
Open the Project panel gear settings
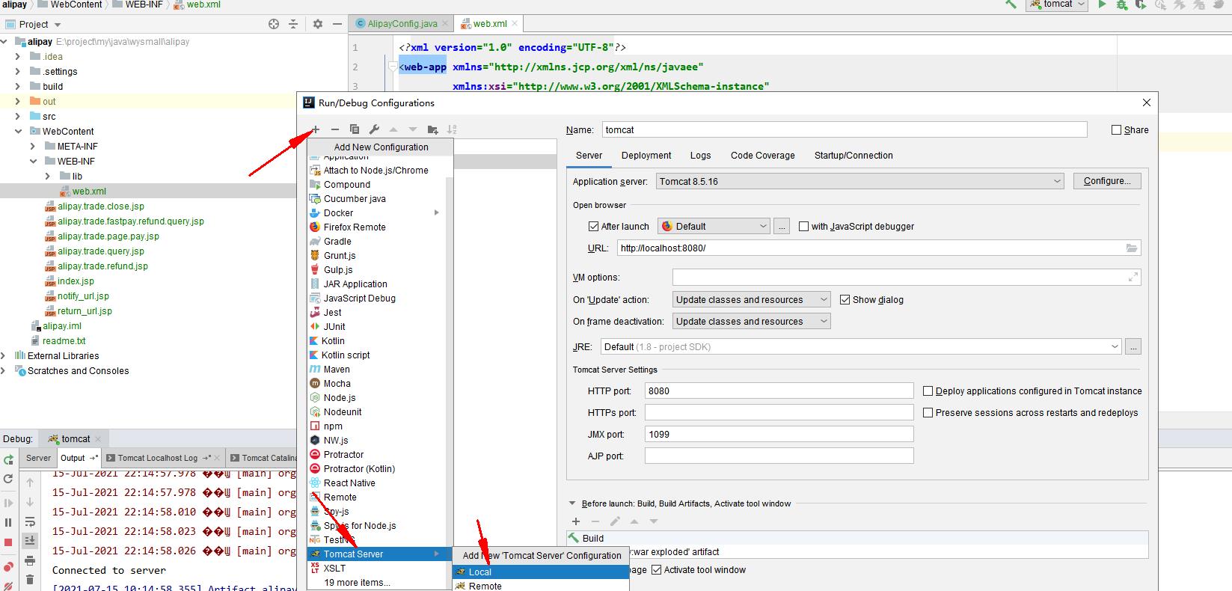click(x=317, y=24)
